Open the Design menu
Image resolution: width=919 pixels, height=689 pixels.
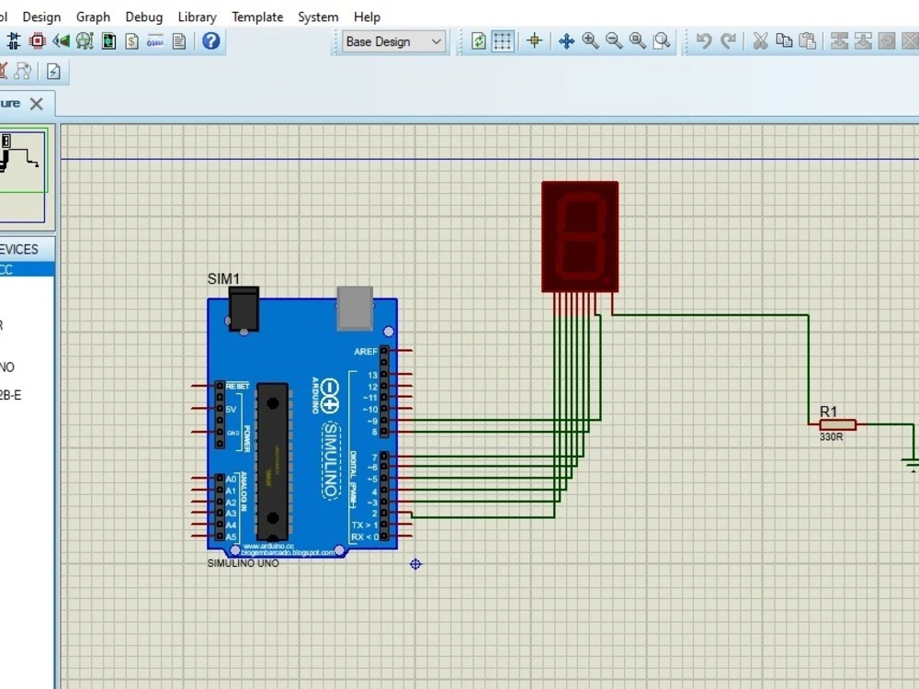[41, 17]
